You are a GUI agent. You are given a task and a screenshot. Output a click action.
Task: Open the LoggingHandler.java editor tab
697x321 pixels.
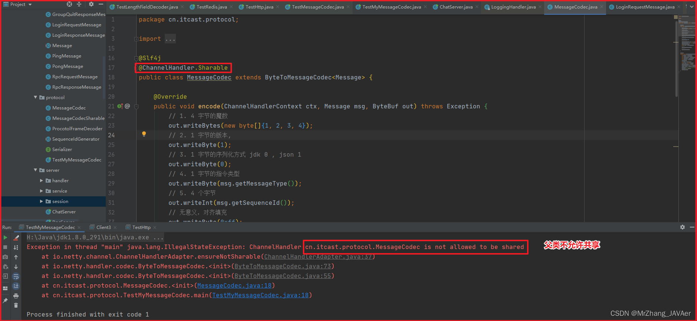(513, 7)
